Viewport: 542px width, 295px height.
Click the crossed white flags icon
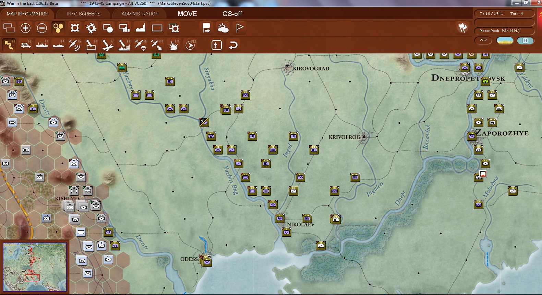click(462, 28)
